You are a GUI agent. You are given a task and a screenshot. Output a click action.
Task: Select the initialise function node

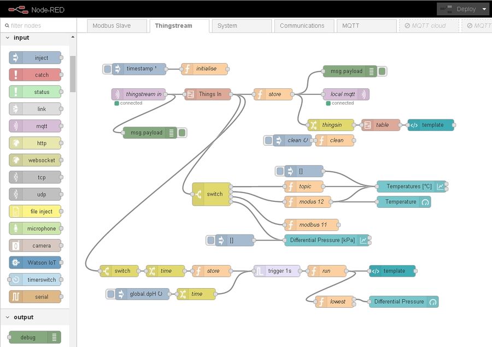tap(204, 69)
